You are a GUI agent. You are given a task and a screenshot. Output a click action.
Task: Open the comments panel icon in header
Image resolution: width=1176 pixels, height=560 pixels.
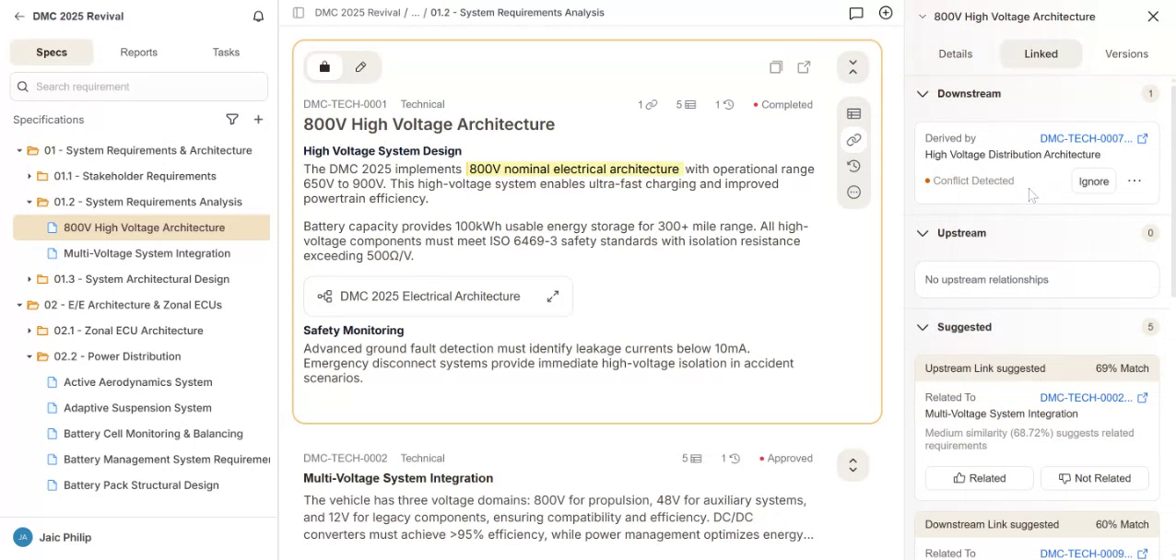pyautogui.click(x=856, y=13)
